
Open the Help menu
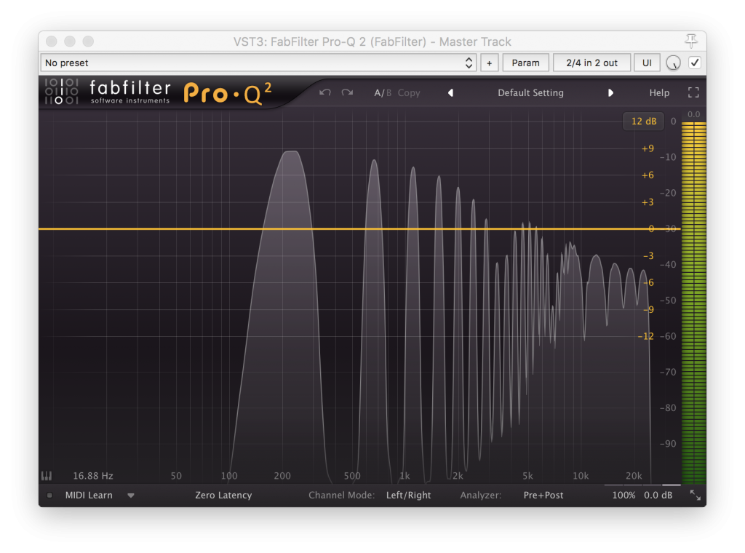[x=659, y=92]
